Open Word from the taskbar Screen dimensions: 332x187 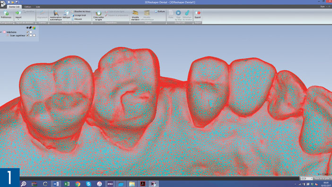pos(56,184)
